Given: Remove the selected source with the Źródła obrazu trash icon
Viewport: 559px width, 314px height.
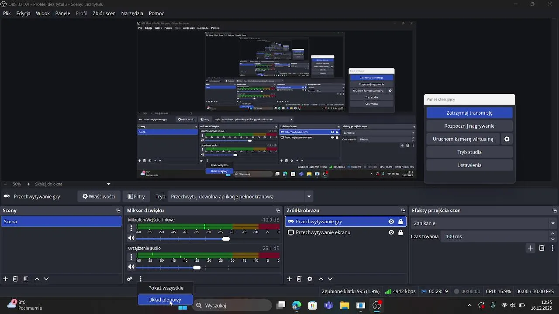Looking at the screenshot, I should point(299,279).
